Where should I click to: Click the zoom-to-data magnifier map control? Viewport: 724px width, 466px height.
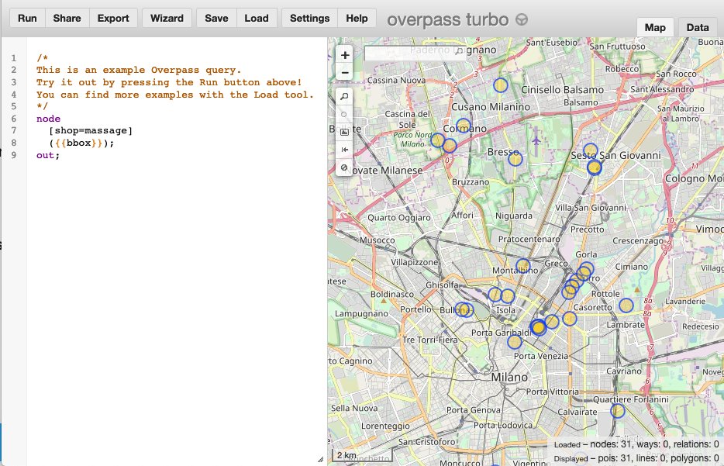click(x=344, y=96)
